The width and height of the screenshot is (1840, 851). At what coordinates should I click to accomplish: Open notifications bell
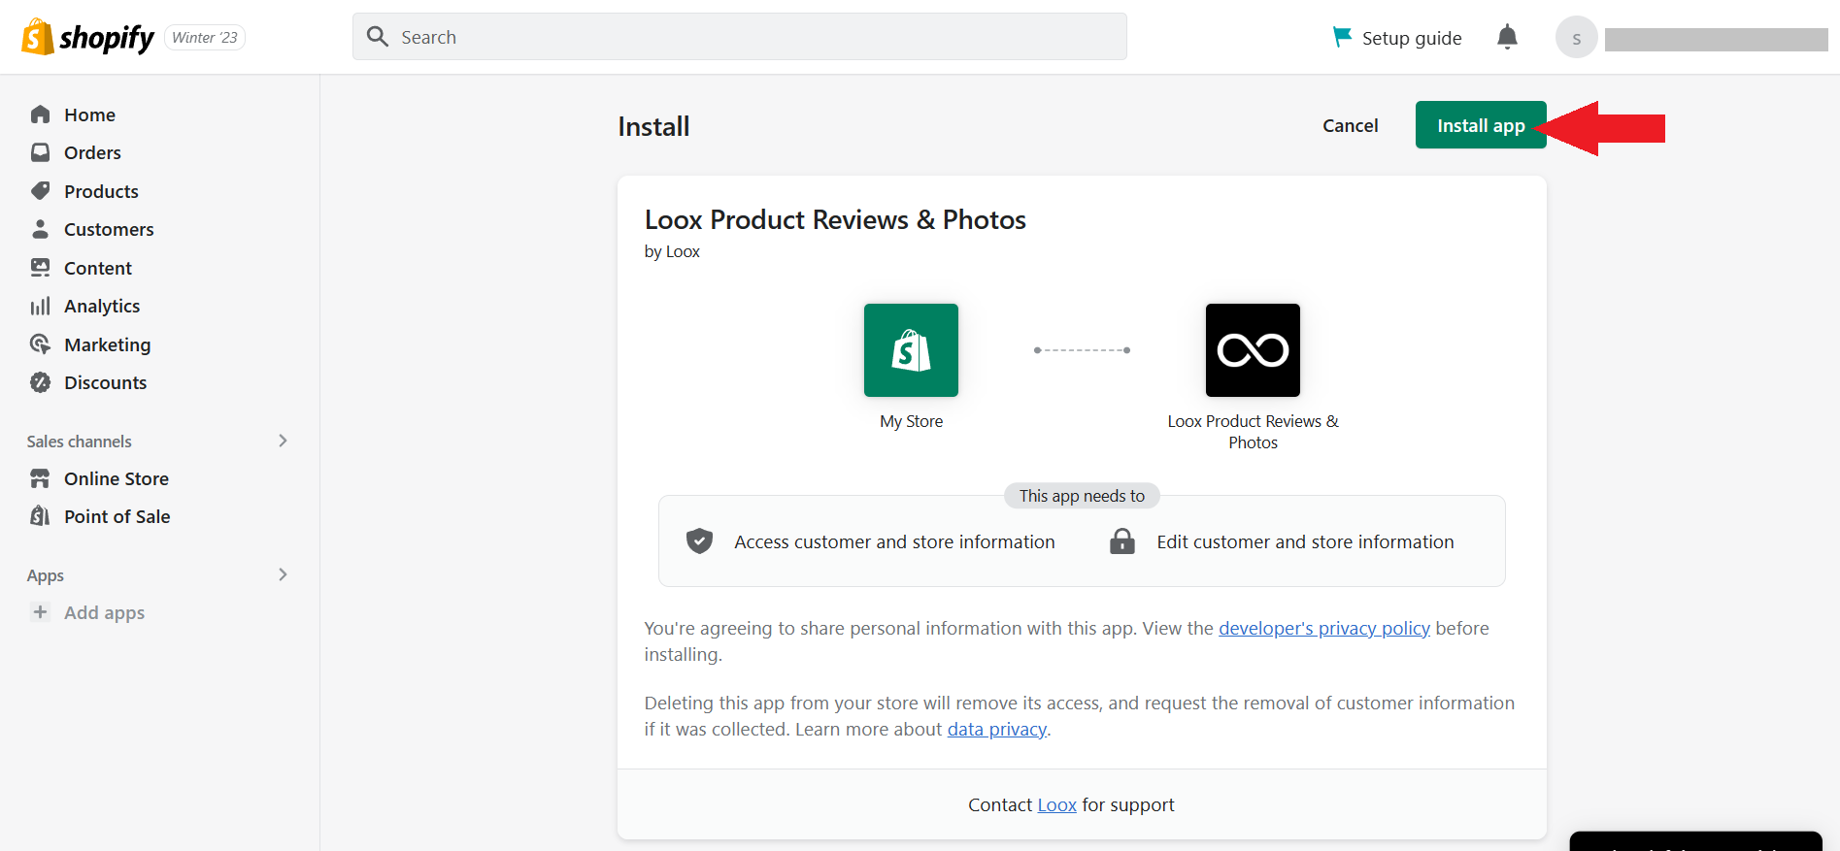[x=1507, y=37]
